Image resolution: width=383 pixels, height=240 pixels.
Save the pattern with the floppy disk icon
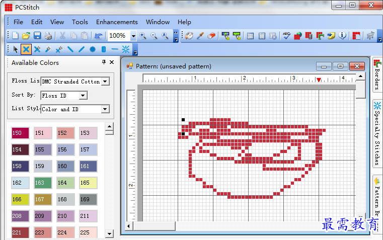37,36
